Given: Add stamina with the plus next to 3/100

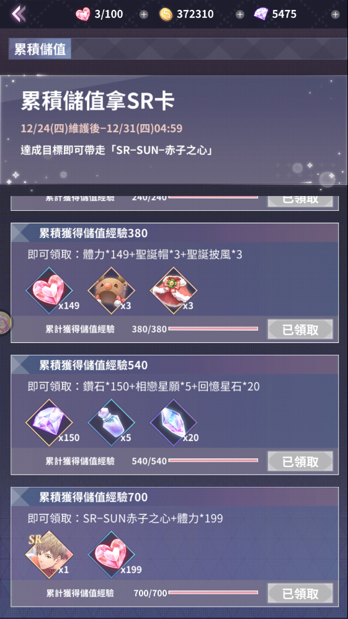Looking at the screenshot, I should pos(144,15).
